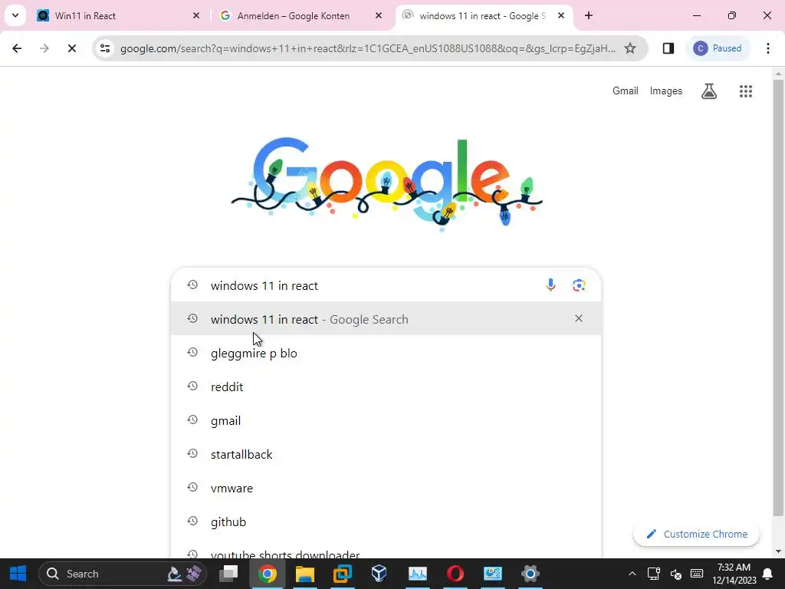
Task: Select the windows 11 in react tab
Action: pos(484,15)
